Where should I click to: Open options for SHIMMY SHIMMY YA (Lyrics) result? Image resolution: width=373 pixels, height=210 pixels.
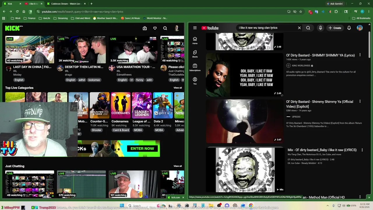(x=360, y=55)
